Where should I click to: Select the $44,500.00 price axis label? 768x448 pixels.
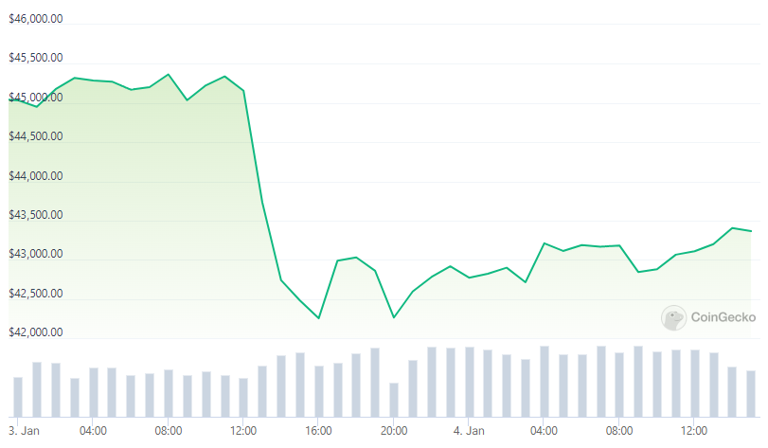click(36, 136)
